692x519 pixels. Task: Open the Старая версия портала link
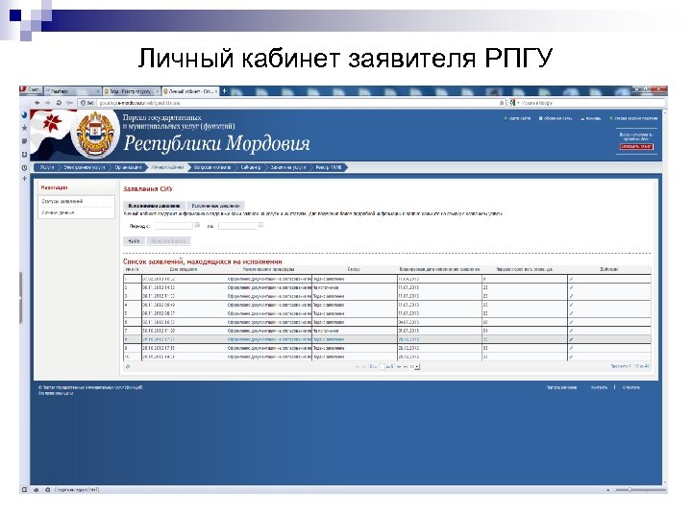point(633,118)
